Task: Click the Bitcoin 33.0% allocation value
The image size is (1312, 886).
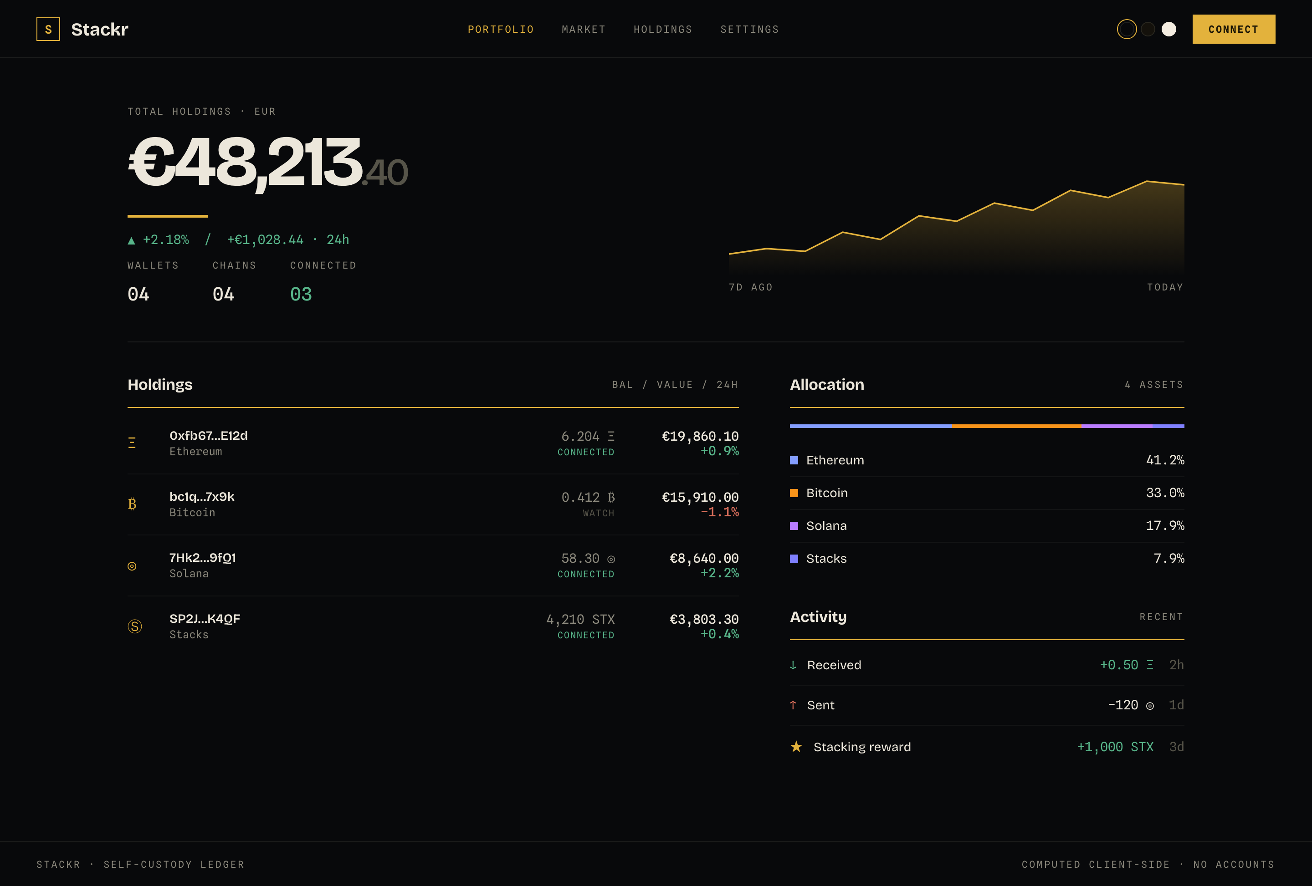Action: (1165, 493)
